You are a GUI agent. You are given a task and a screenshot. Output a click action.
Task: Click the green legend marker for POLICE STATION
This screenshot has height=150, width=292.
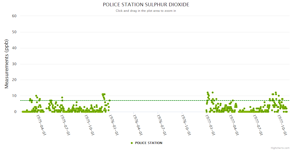click(x=132, y=143)
